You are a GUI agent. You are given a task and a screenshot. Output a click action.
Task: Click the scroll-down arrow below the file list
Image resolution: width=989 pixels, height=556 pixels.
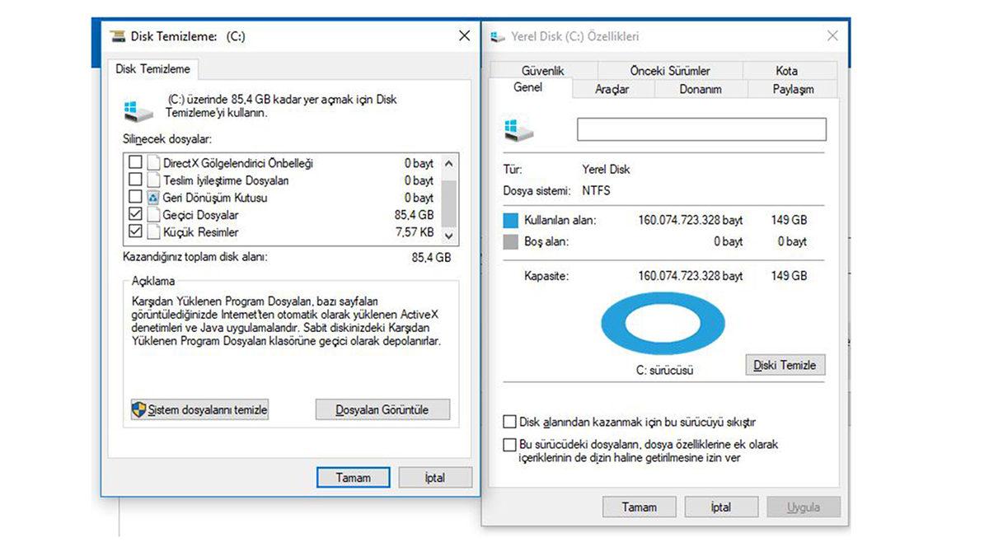point(448,235)
